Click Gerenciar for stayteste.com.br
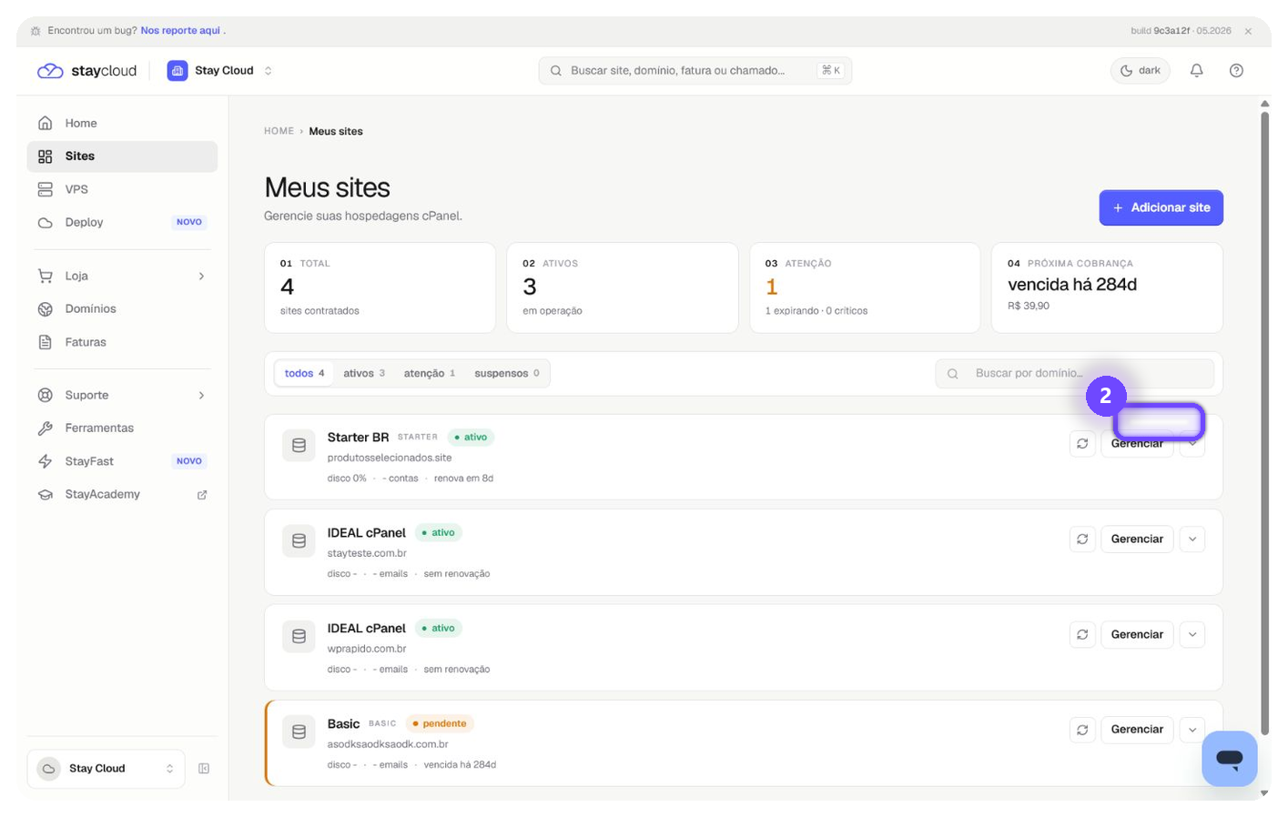Viewport: 1288px width, 817px height. (1137, 539)
